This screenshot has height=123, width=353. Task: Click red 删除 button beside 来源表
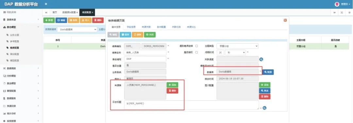[173, 91]
